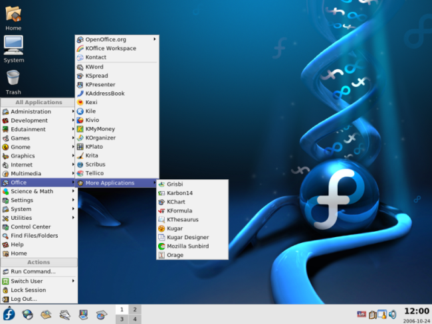The height and width of the screenshot is (324, 432).
Task: Expand the Edutainment submenu
Action: click(39, 129)
